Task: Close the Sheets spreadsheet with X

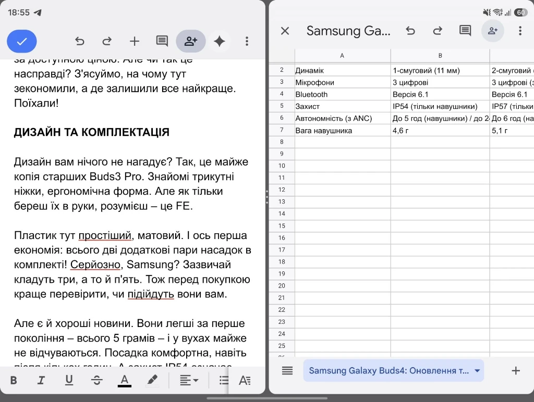Action: pyautogui.click(x=285, y=31)
